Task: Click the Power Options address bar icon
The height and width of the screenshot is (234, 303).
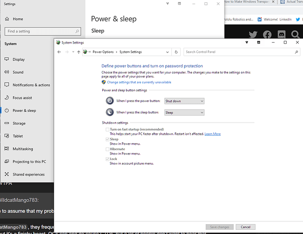Action: click(85, 52)
